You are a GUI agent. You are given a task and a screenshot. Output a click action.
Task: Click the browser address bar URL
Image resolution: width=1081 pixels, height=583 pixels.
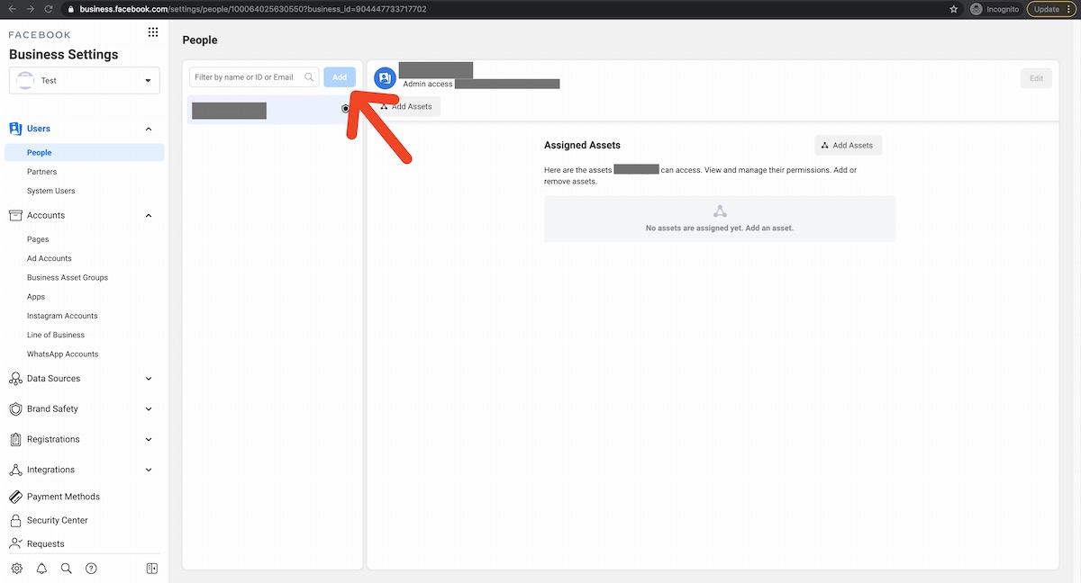point(253,9)
